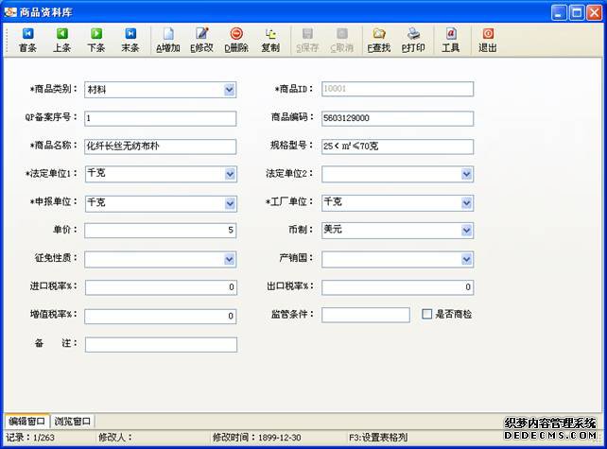The image size is (607, 449).
Task: Click the 备注 remarks text field
Action: [160, 344]
